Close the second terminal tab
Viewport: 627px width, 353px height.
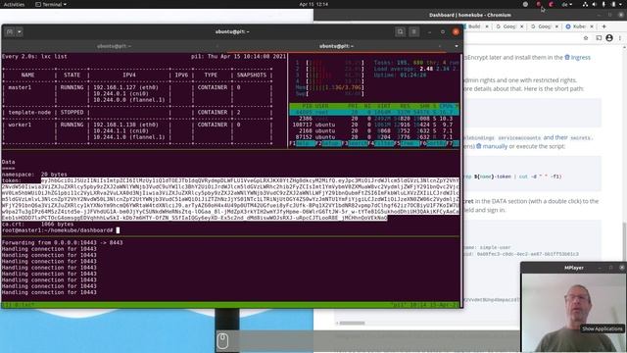440,46
